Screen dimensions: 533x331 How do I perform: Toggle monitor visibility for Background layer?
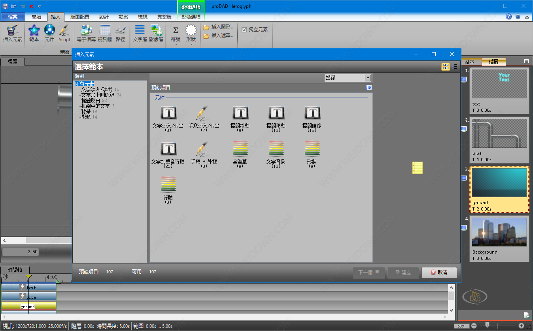coord(464,228)
